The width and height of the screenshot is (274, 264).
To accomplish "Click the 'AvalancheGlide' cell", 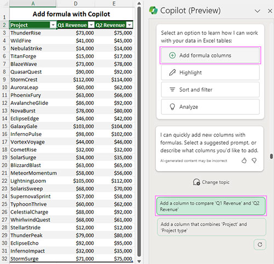I will click(x=33, y=103).
